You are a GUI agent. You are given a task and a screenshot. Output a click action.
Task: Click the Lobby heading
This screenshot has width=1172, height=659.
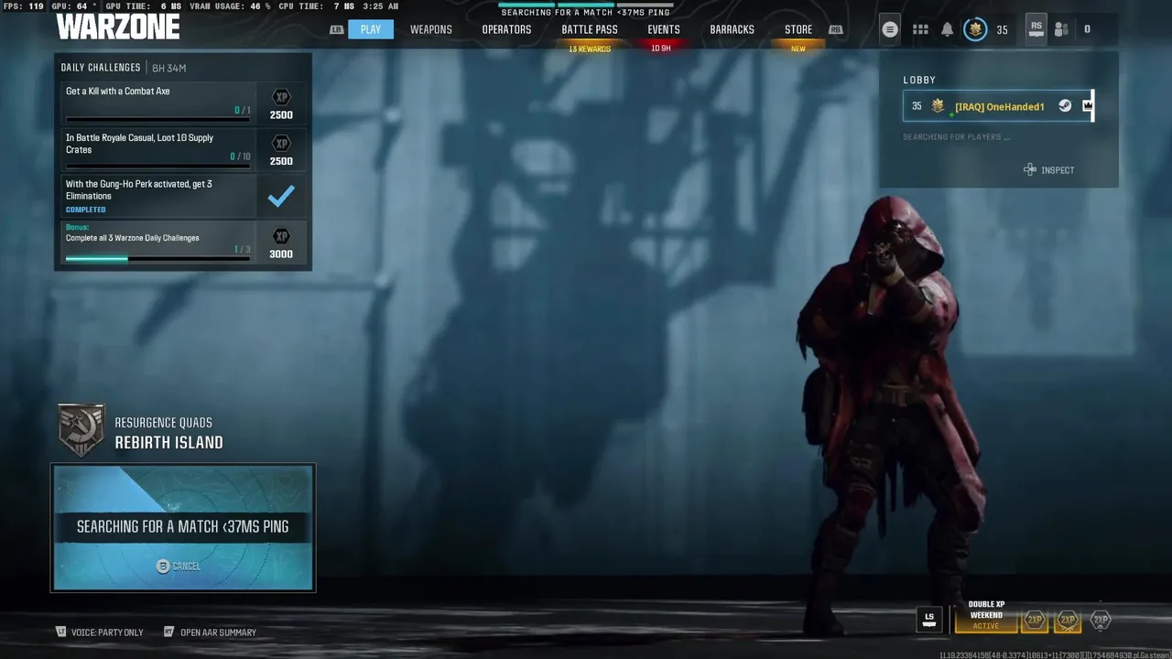click(919, 80)
